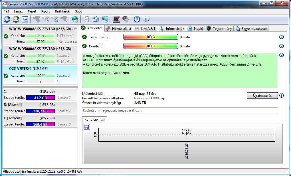Click the help icon next to Újratesztelés button
Screen dimensions: 291x176
tap(282, 95)
